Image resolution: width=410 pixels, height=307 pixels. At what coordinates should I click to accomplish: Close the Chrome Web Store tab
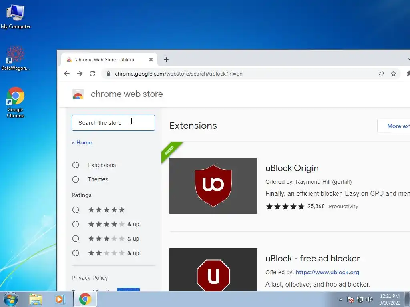[x=151, y=60]
